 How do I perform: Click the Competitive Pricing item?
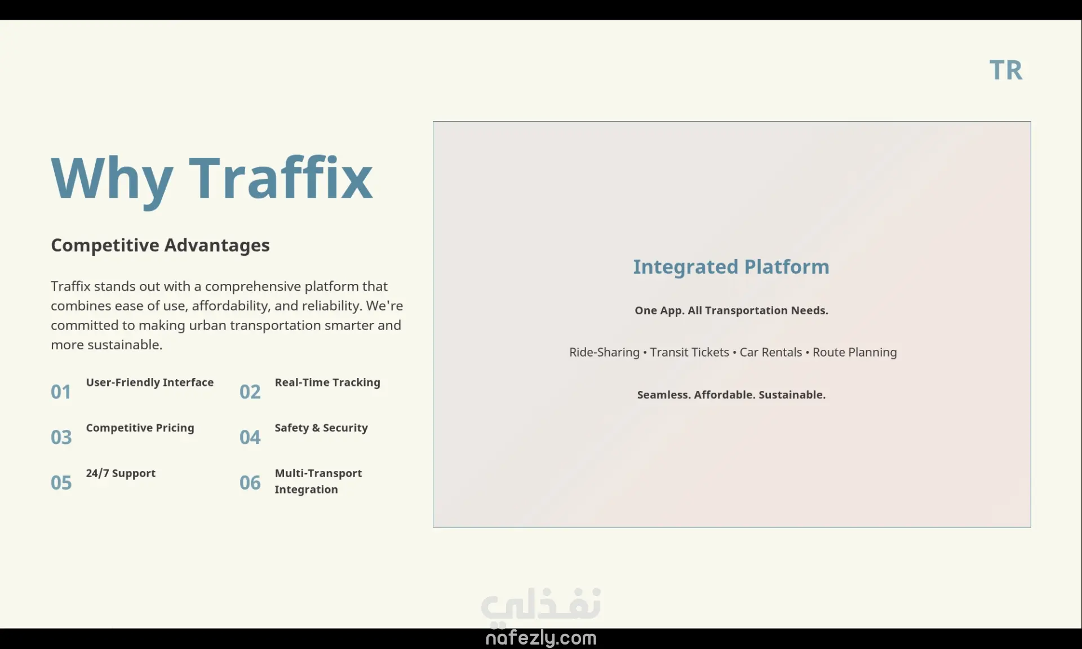(140, 428)
